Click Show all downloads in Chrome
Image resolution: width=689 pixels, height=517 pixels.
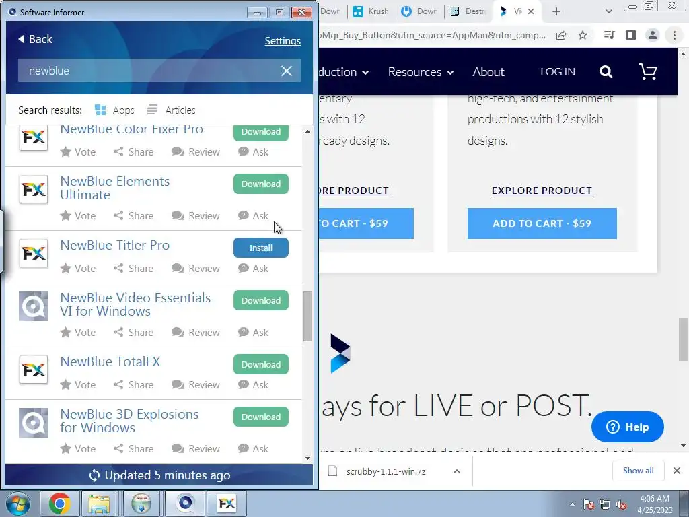638,471
